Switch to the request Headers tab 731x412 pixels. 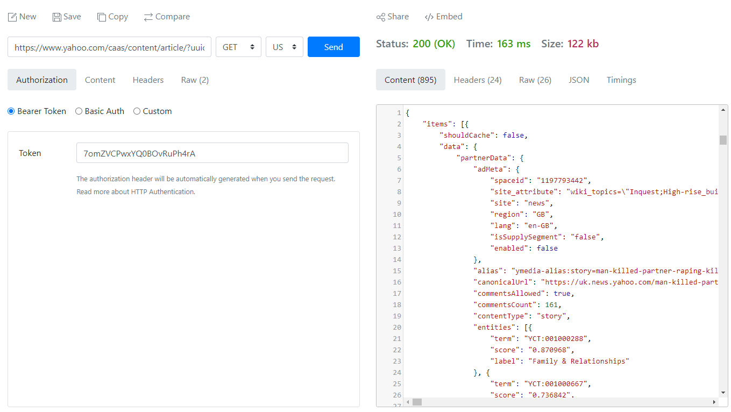pyautogui.click(x=148, y=80)
